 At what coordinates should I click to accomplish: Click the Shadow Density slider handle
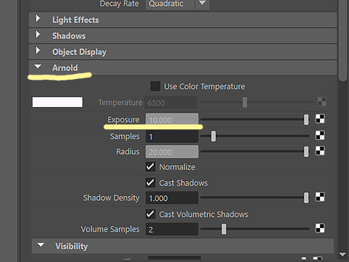(x=306, y=198)
